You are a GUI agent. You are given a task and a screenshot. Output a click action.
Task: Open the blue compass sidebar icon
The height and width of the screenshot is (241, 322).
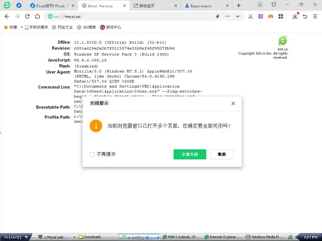click(19, 6)
